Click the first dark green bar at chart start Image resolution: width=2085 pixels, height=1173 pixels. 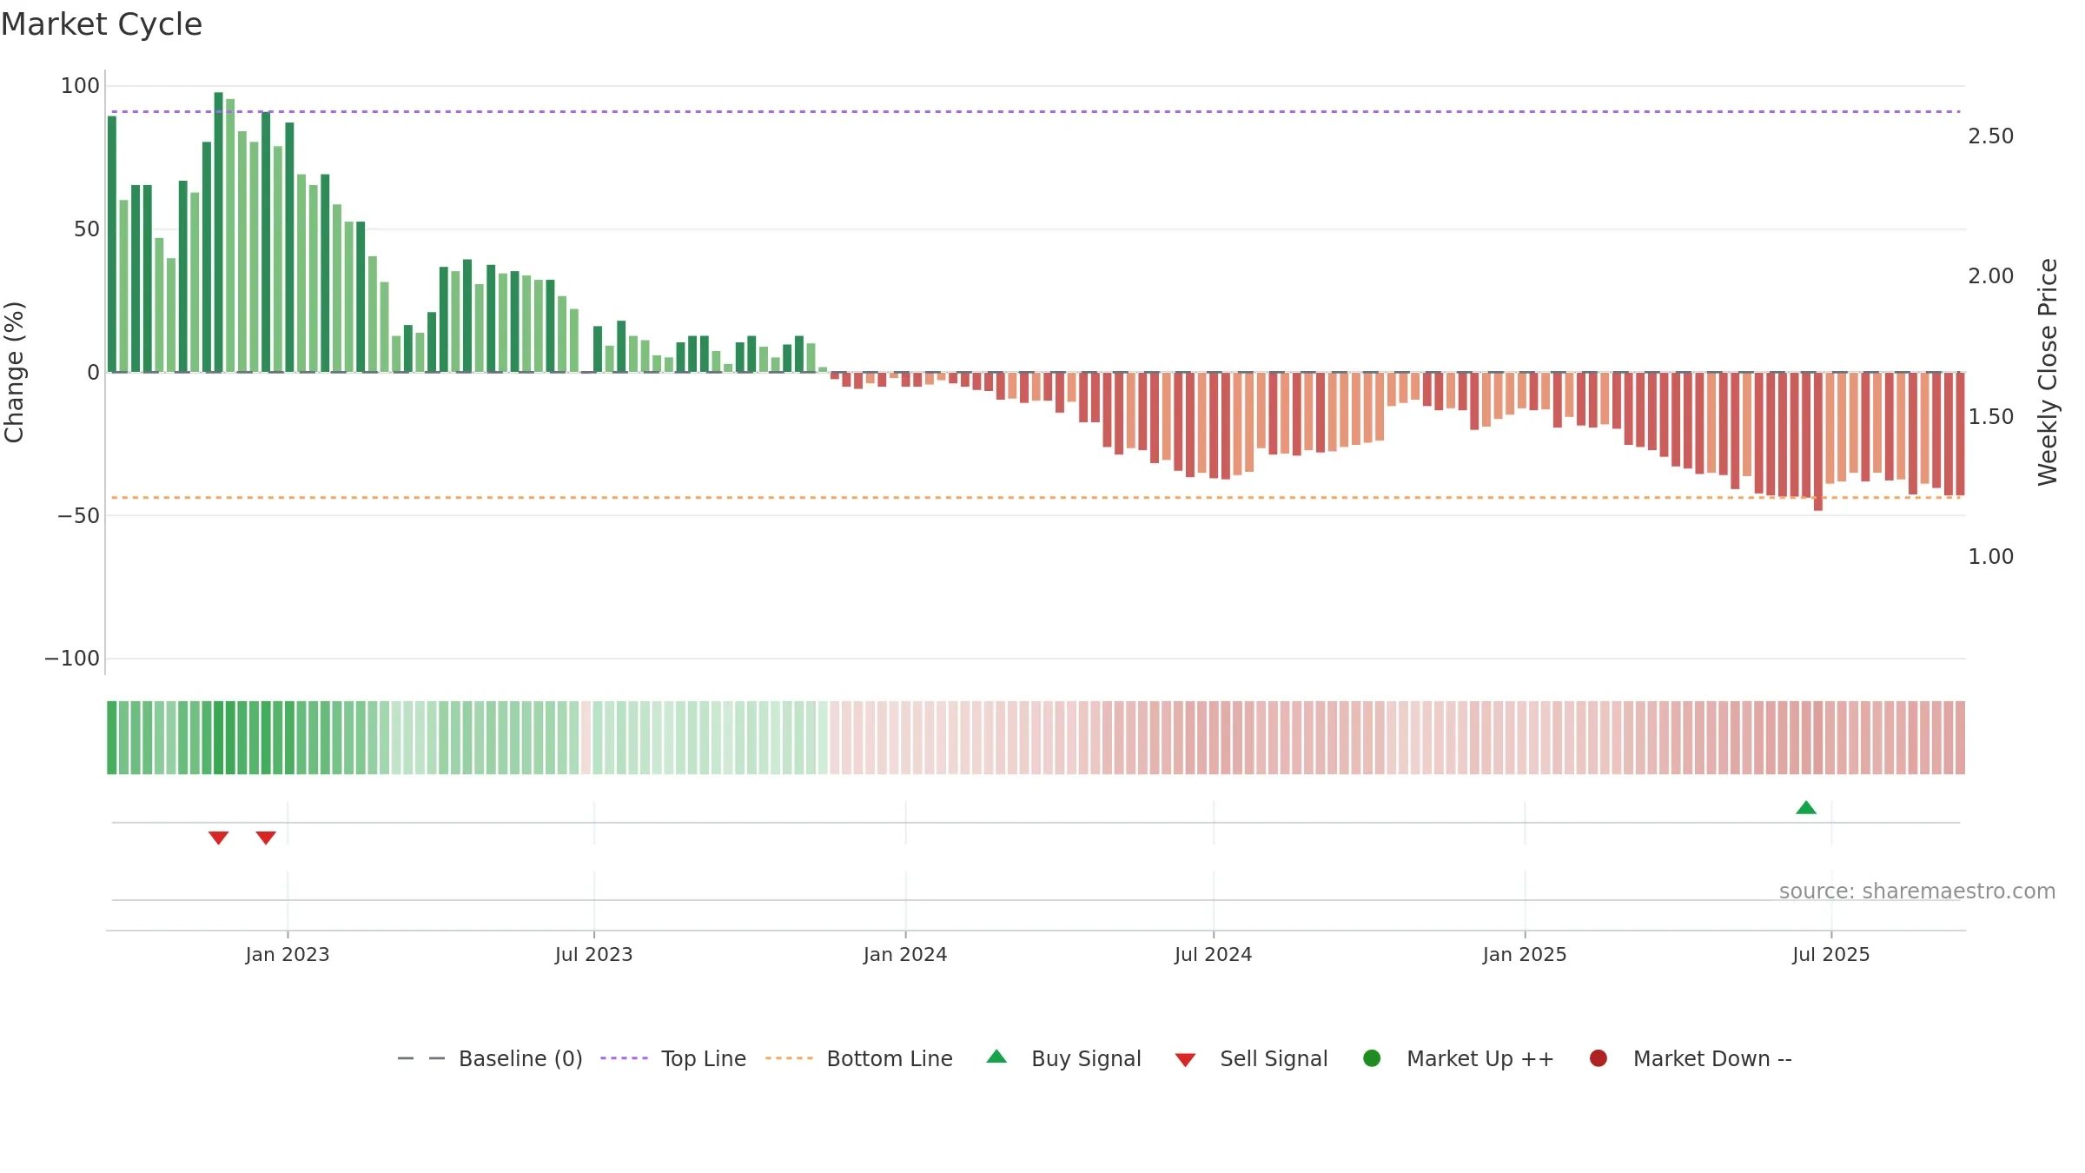point(112,243)
